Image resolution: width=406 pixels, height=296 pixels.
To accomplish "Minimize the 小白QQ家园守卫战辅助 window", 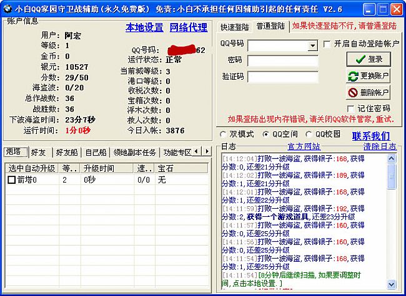I will coord(369,10).
